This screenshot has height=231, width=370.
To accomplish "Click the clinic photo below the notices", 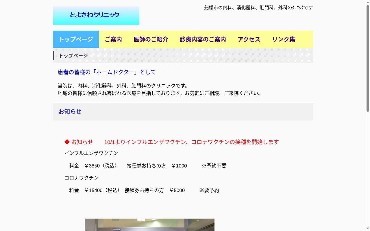I will (149, 225).
